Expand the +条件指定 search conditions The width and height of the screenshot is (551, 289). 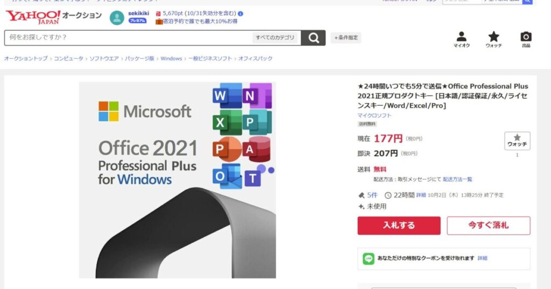click(346, 38)
